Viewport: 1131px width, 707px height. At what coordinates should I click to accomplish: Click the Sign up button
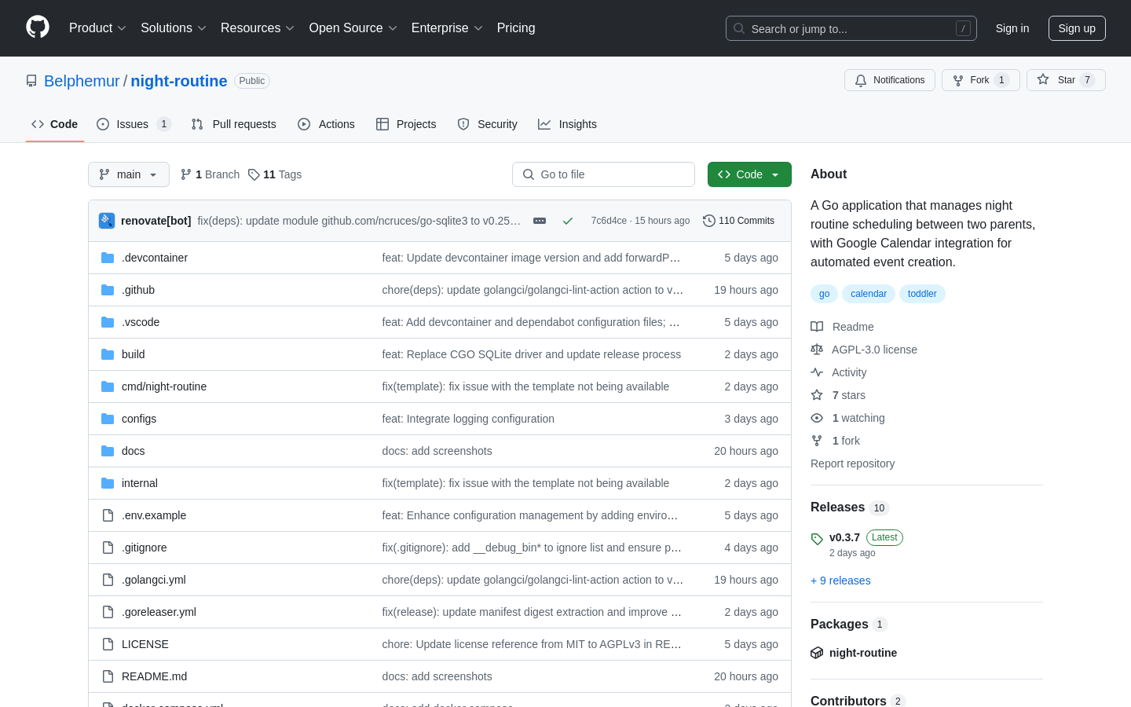(1077, 28)
